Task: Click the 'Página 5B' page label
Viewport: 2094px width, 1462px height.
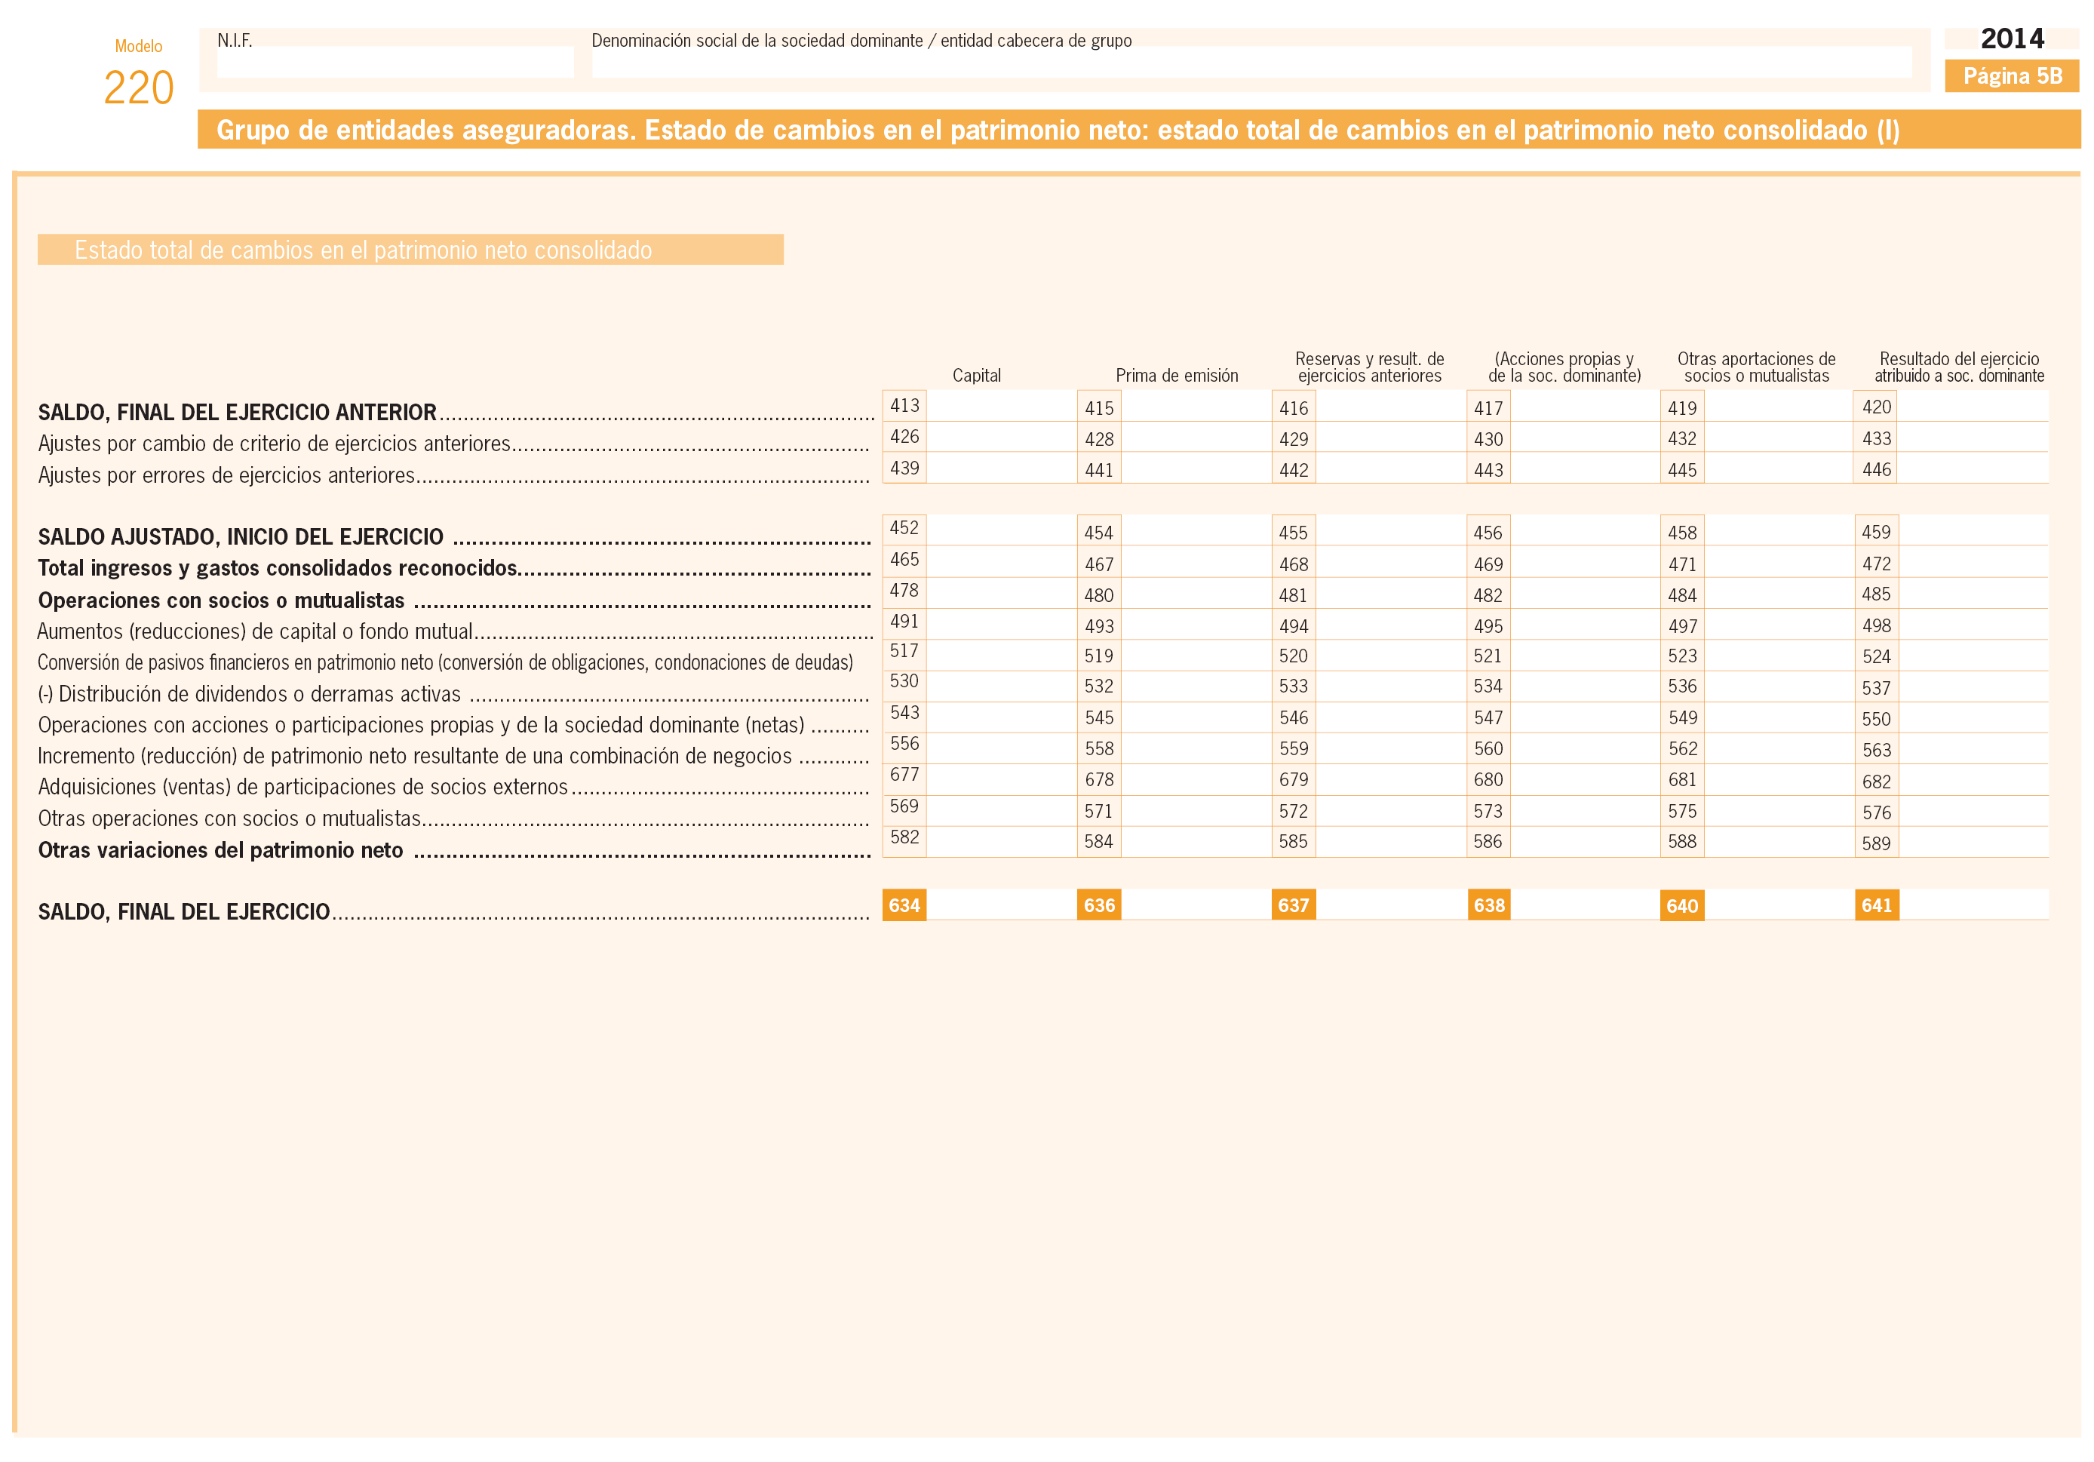Action: 2012,75
